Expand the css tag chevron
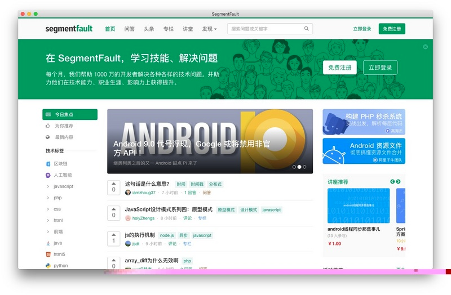The image size is (451, 295). [x=48, y=209]
